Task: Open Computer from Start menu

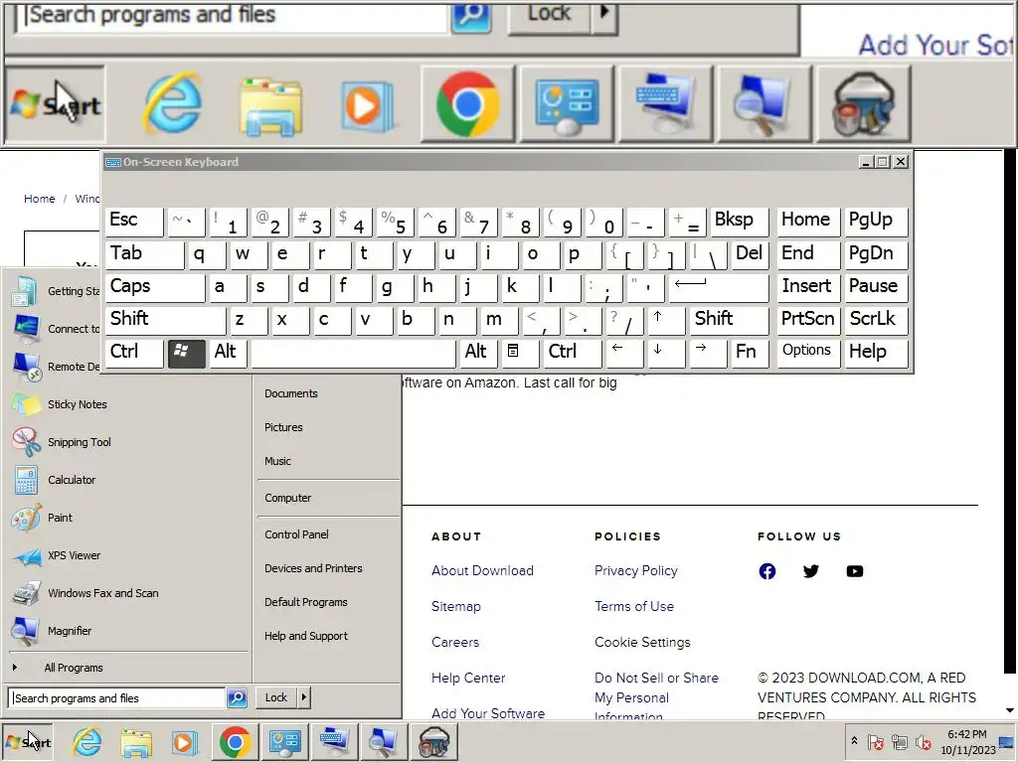Action: point(287,499)
